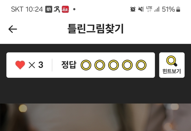Select the second yellow answer circle
Viewport: 191px width, 131px height.
click(x=100, y=65)
